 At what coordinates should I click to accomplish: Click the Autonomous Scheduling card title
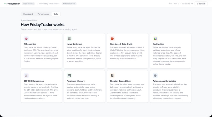(x=164, y=81)
